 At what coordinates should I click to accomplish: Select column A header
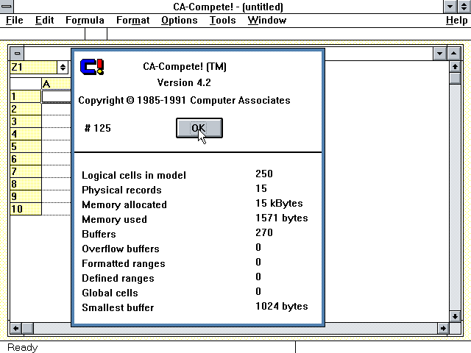click(x=56, y=84)
